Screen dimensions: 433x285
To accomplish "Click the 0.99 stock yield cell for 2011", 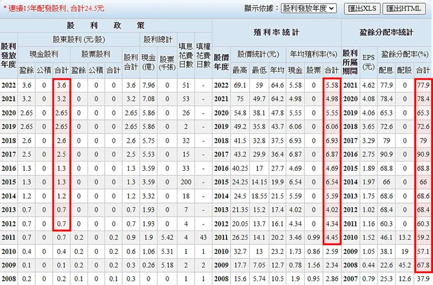I will 314,238.
